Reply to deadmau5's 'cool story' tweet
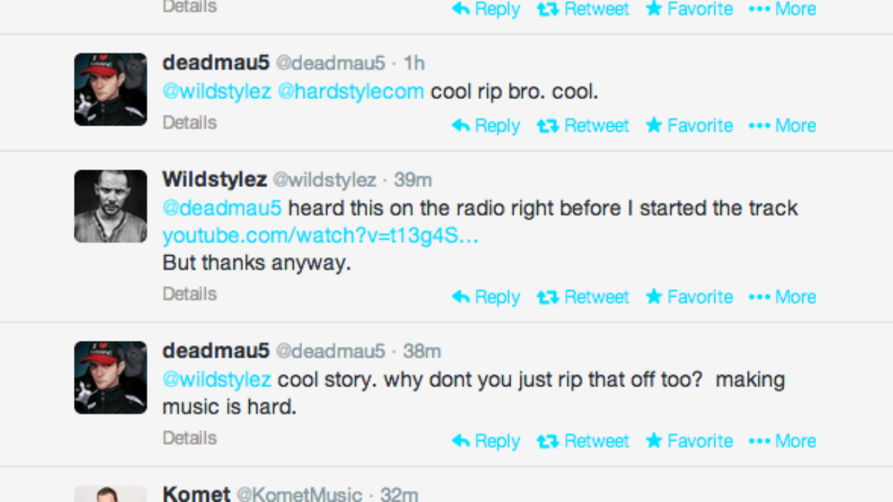Image resolution: width=893 pixels, height=502 pixels. pos(486,441)
